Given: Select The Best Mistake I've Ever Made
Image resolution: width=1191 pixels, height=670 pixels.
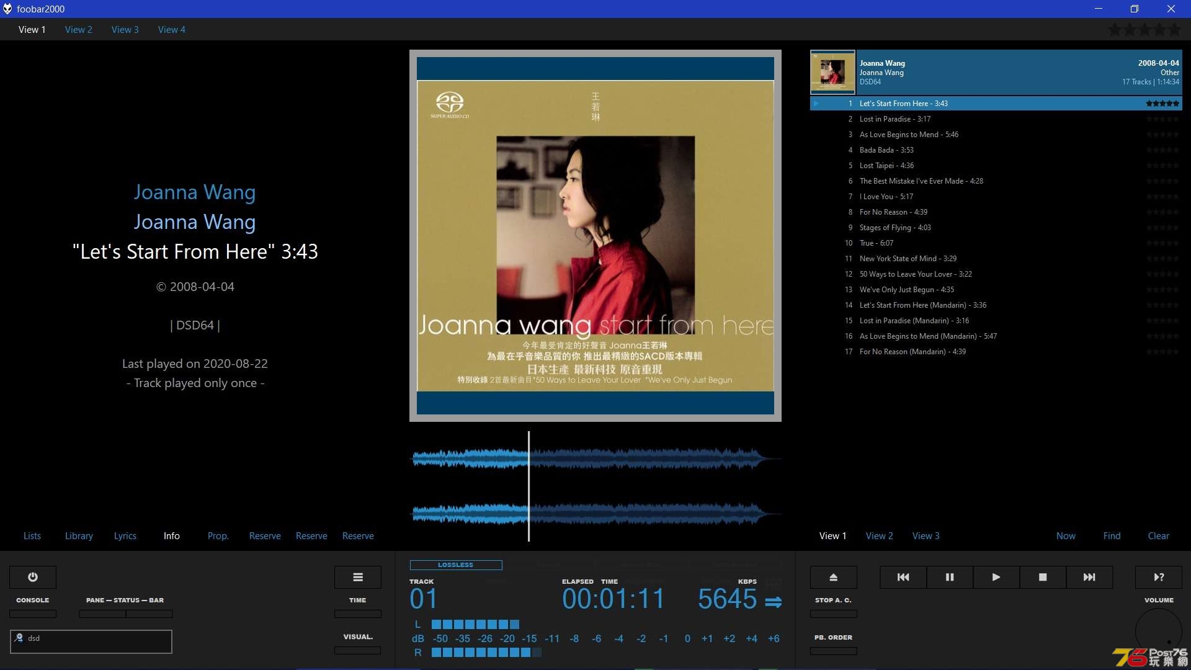Looking at the screenshot, I should (996, 181).
